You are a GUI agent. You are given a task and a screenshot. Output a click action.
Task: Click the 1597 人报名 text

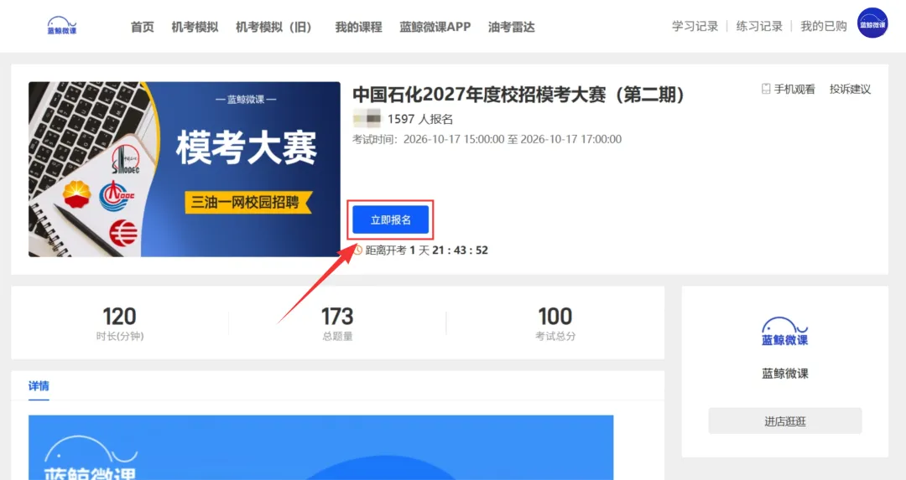point(420,119)
